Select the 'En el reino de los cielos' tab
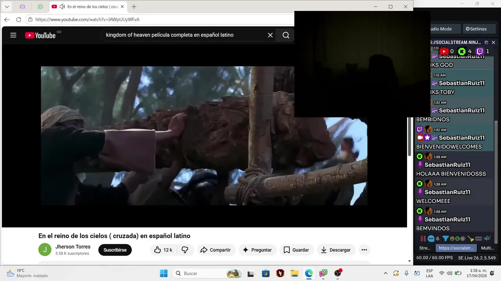The height and width of the screenshot is (281, 501). [x=88, y=7]
